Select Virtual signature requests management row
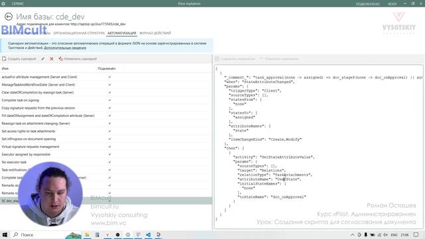This screenshot has height=239, width=425. [106, 147]
